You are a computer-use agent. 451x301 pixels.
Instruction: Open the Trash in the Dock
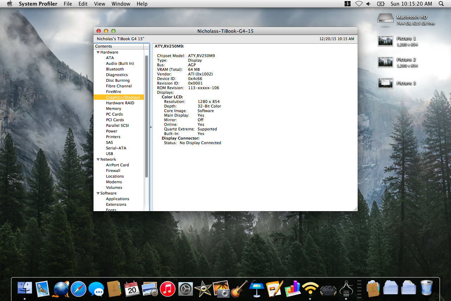(x=426, y=289)
